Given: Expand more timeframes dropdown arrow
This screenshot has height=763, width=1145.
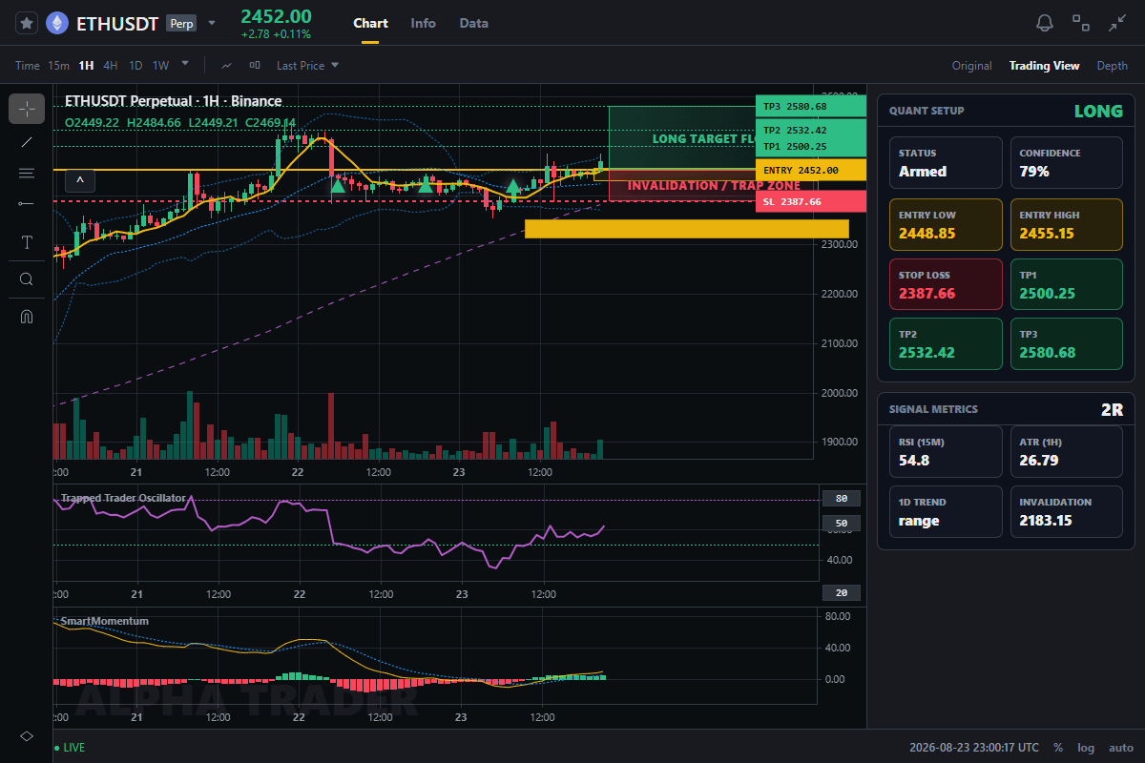Looking at the screenshot, I should 185,65.
